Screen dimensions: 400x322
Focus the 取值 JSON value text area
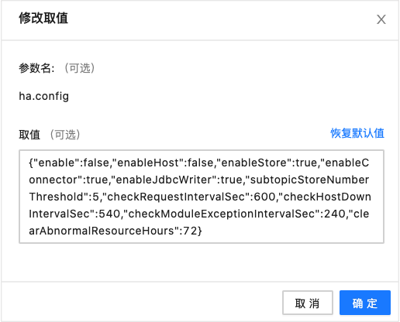click(x=202, y=197)
